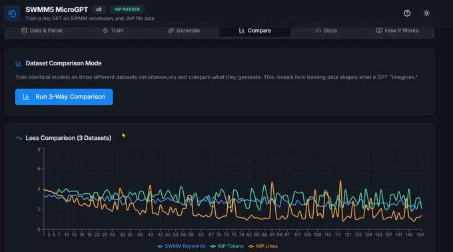Click the trend icon beside Loss Comparison
453x252 pixels.
19,138
